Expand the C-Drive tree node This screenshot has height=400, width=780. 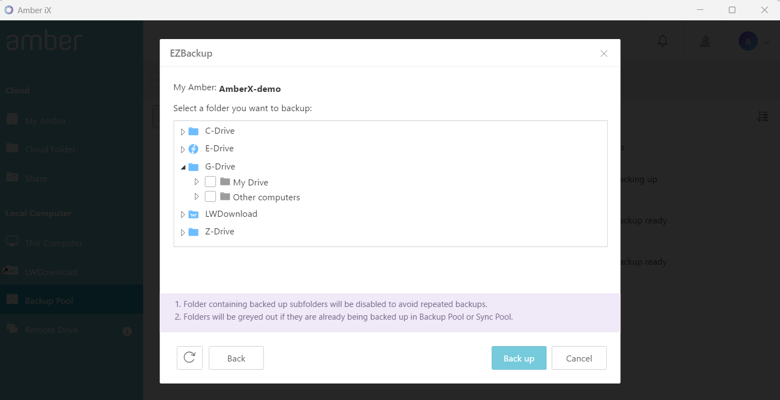pyautogui.click(x=183, y=132)
